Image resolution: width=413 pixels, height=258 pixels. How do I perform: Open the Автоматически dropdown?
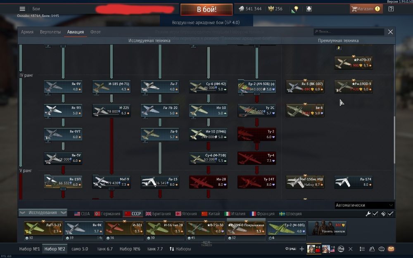click(365, 205)
